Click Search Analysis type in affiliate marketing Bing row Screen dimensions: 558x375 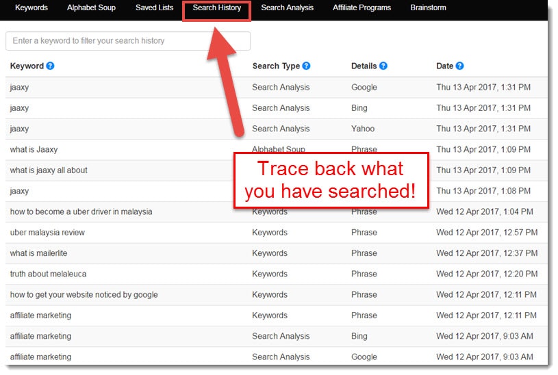(281, 336)
